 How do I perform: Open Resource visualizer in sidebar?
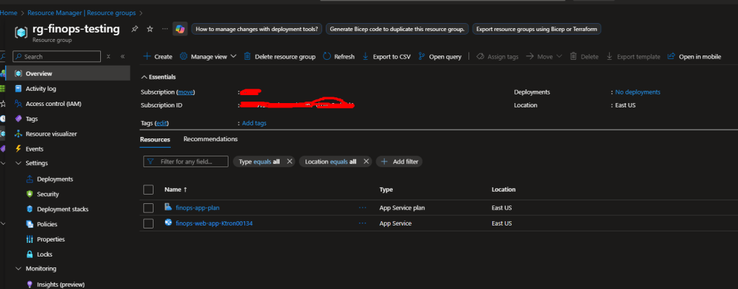pyautogui.click(x=50, y=134)
